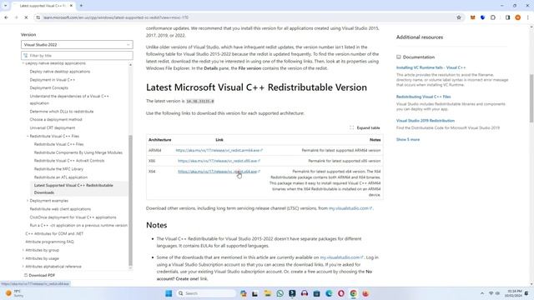Open Redistribute an ATL application page
This screenshot has width=534, height=300.
pyautogui.click(x=61, y=177)
